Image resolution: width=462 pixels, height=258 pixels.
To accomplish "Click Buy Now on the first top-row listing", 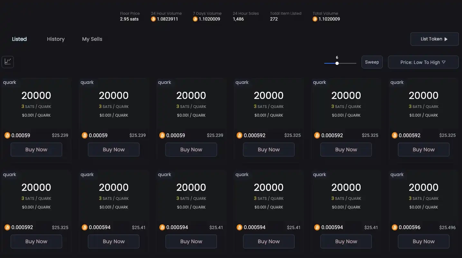I will (x=36, y=150).
